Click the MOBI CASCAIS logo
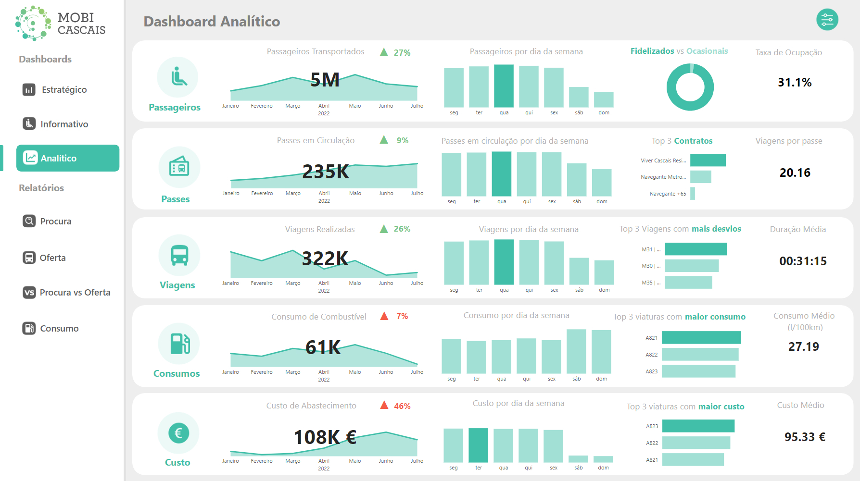The image size is (860, 481). (x=60, y=23)
